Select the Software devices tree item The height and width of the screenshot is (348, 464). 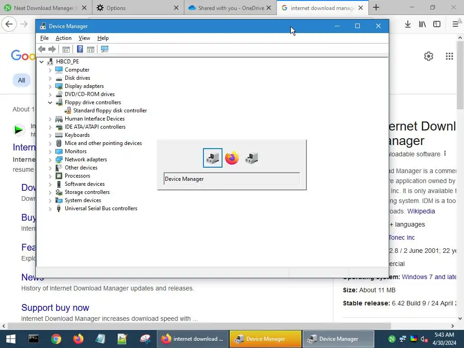(x=85, y=184)
